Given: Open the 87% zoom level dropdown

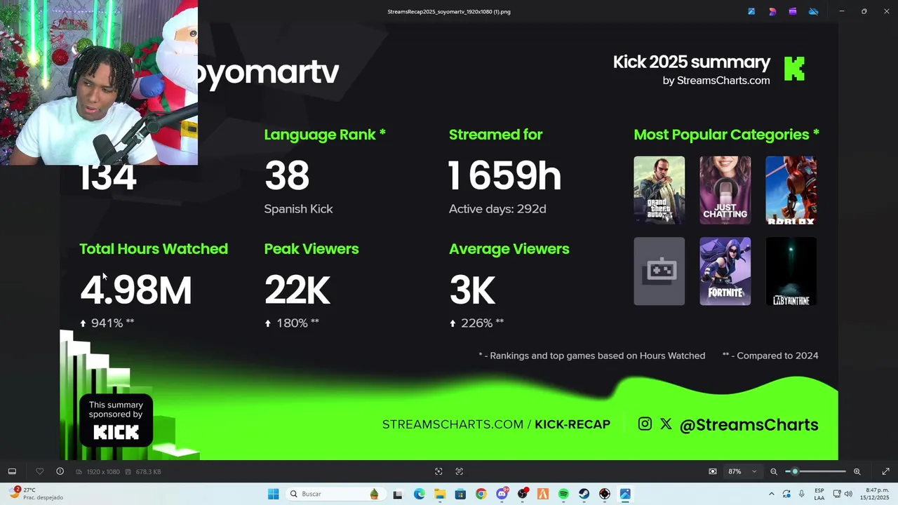Looking at the screenshot, I should (742, 471).
